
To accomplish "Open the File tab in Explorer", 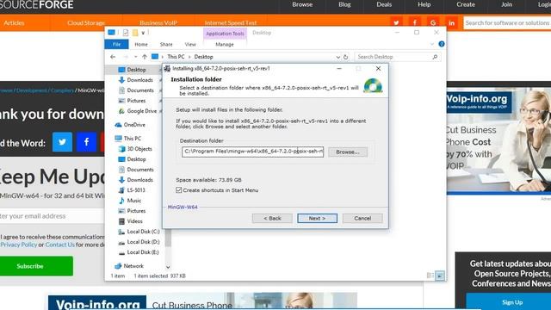I will 117,44.
